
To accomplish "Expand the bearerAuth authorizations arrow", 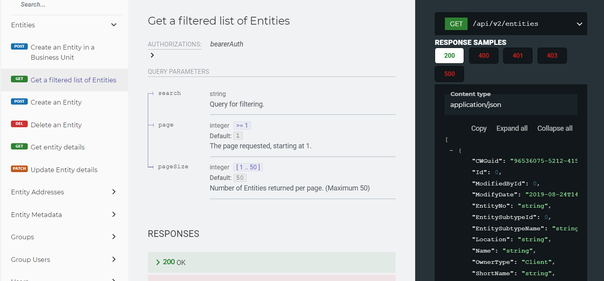I will (x=152, y=55).
